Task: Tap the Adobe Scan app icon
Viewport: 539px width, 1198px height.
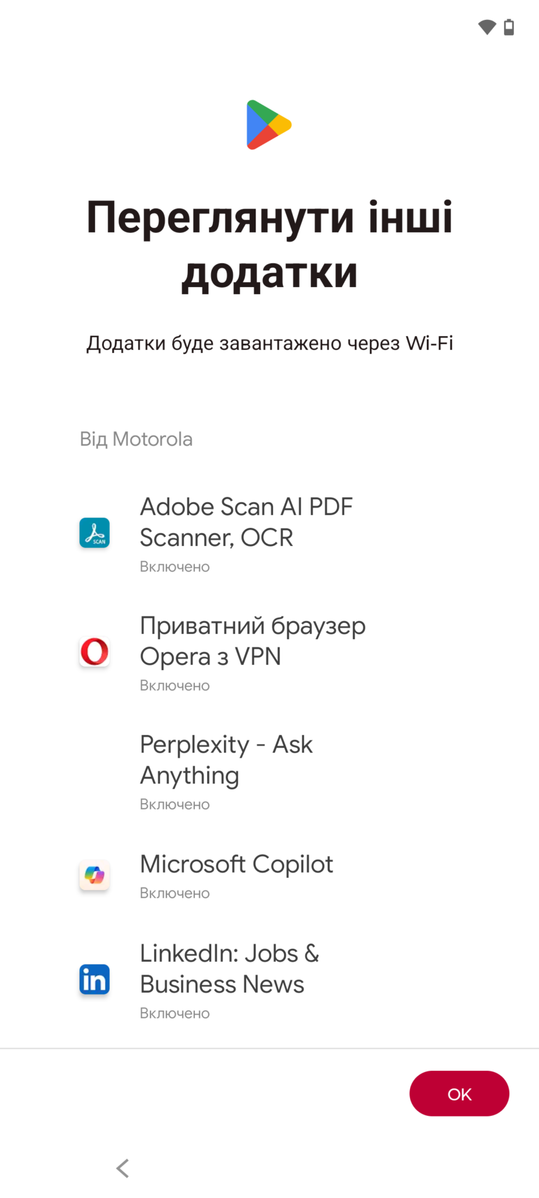Action: (x=94, y=533)
